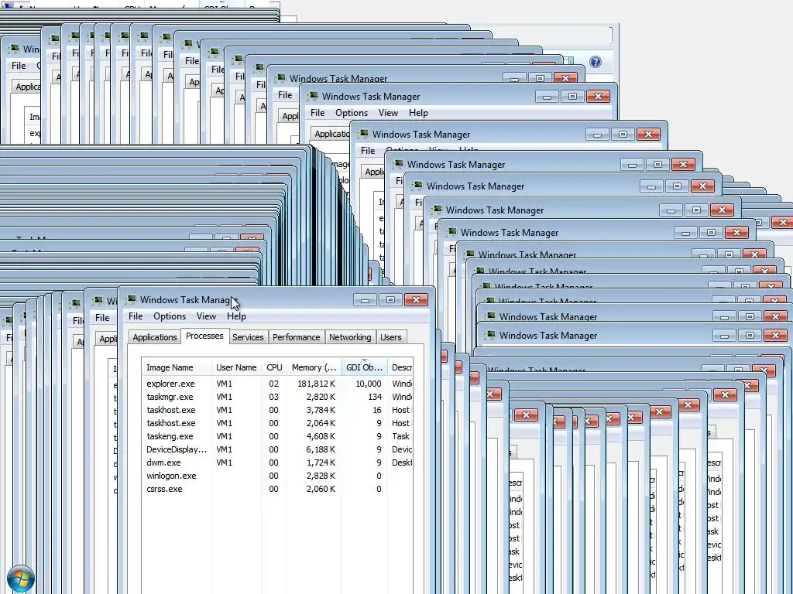Viewport: 793px width, 594px height.
Task: Click the 4,608 K memory value
Action: click(321, 436)
